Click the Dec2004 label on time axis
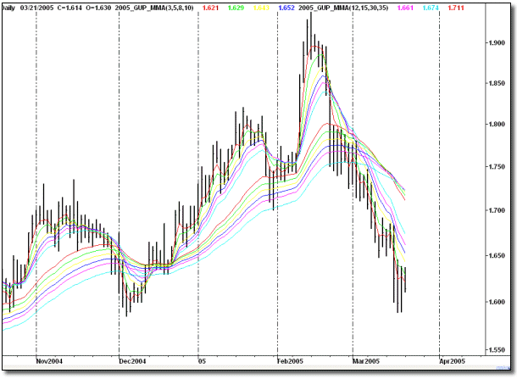The image size is (517, 379). pyautogui.click(x=134, y=360)
